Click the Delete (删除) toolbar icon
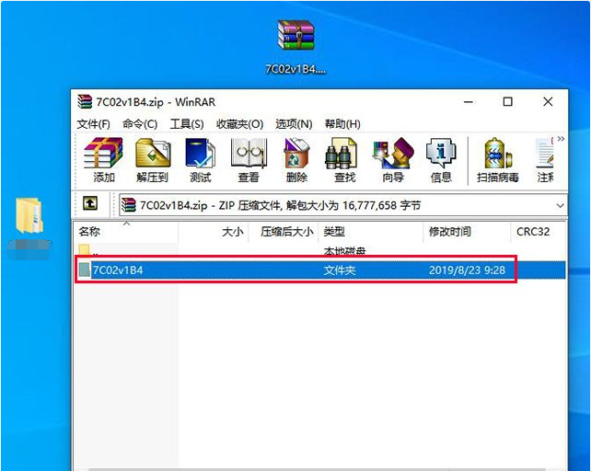The height and width of the screenshot is (471, 591). click(296, 160)
